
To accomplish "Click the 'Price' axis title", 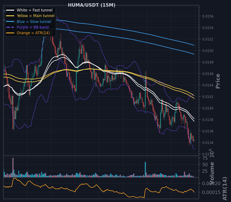I will (218, 81).
